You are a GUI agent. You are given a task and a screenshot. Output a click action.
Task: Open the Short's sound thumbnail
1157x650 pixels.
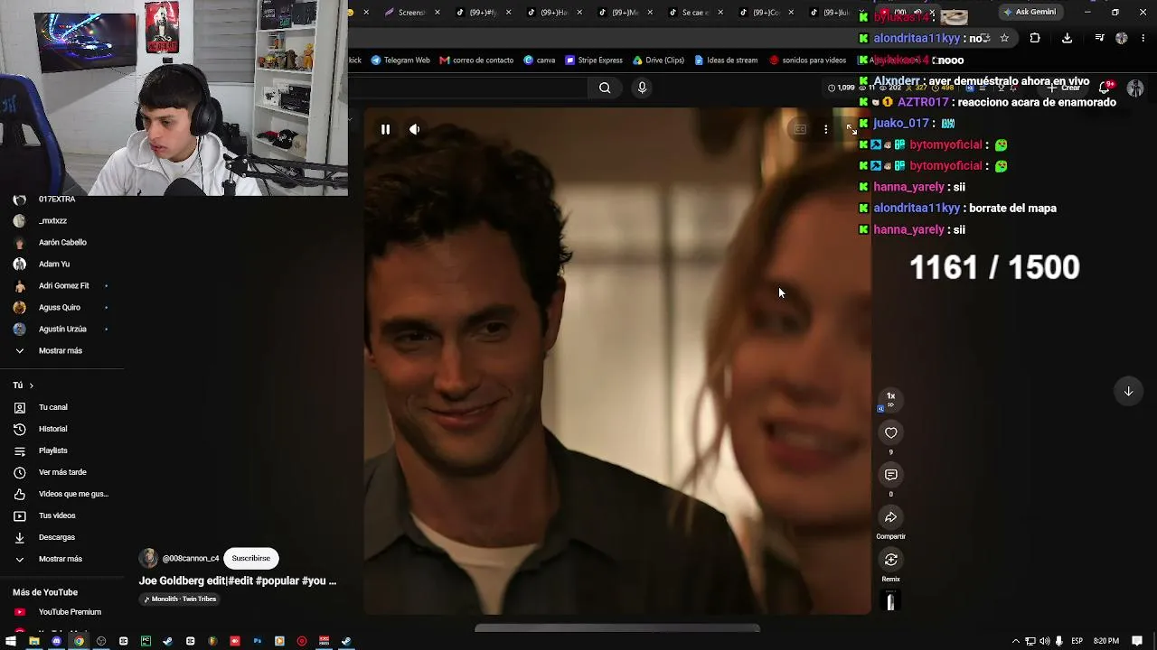[x=890, y=601]
